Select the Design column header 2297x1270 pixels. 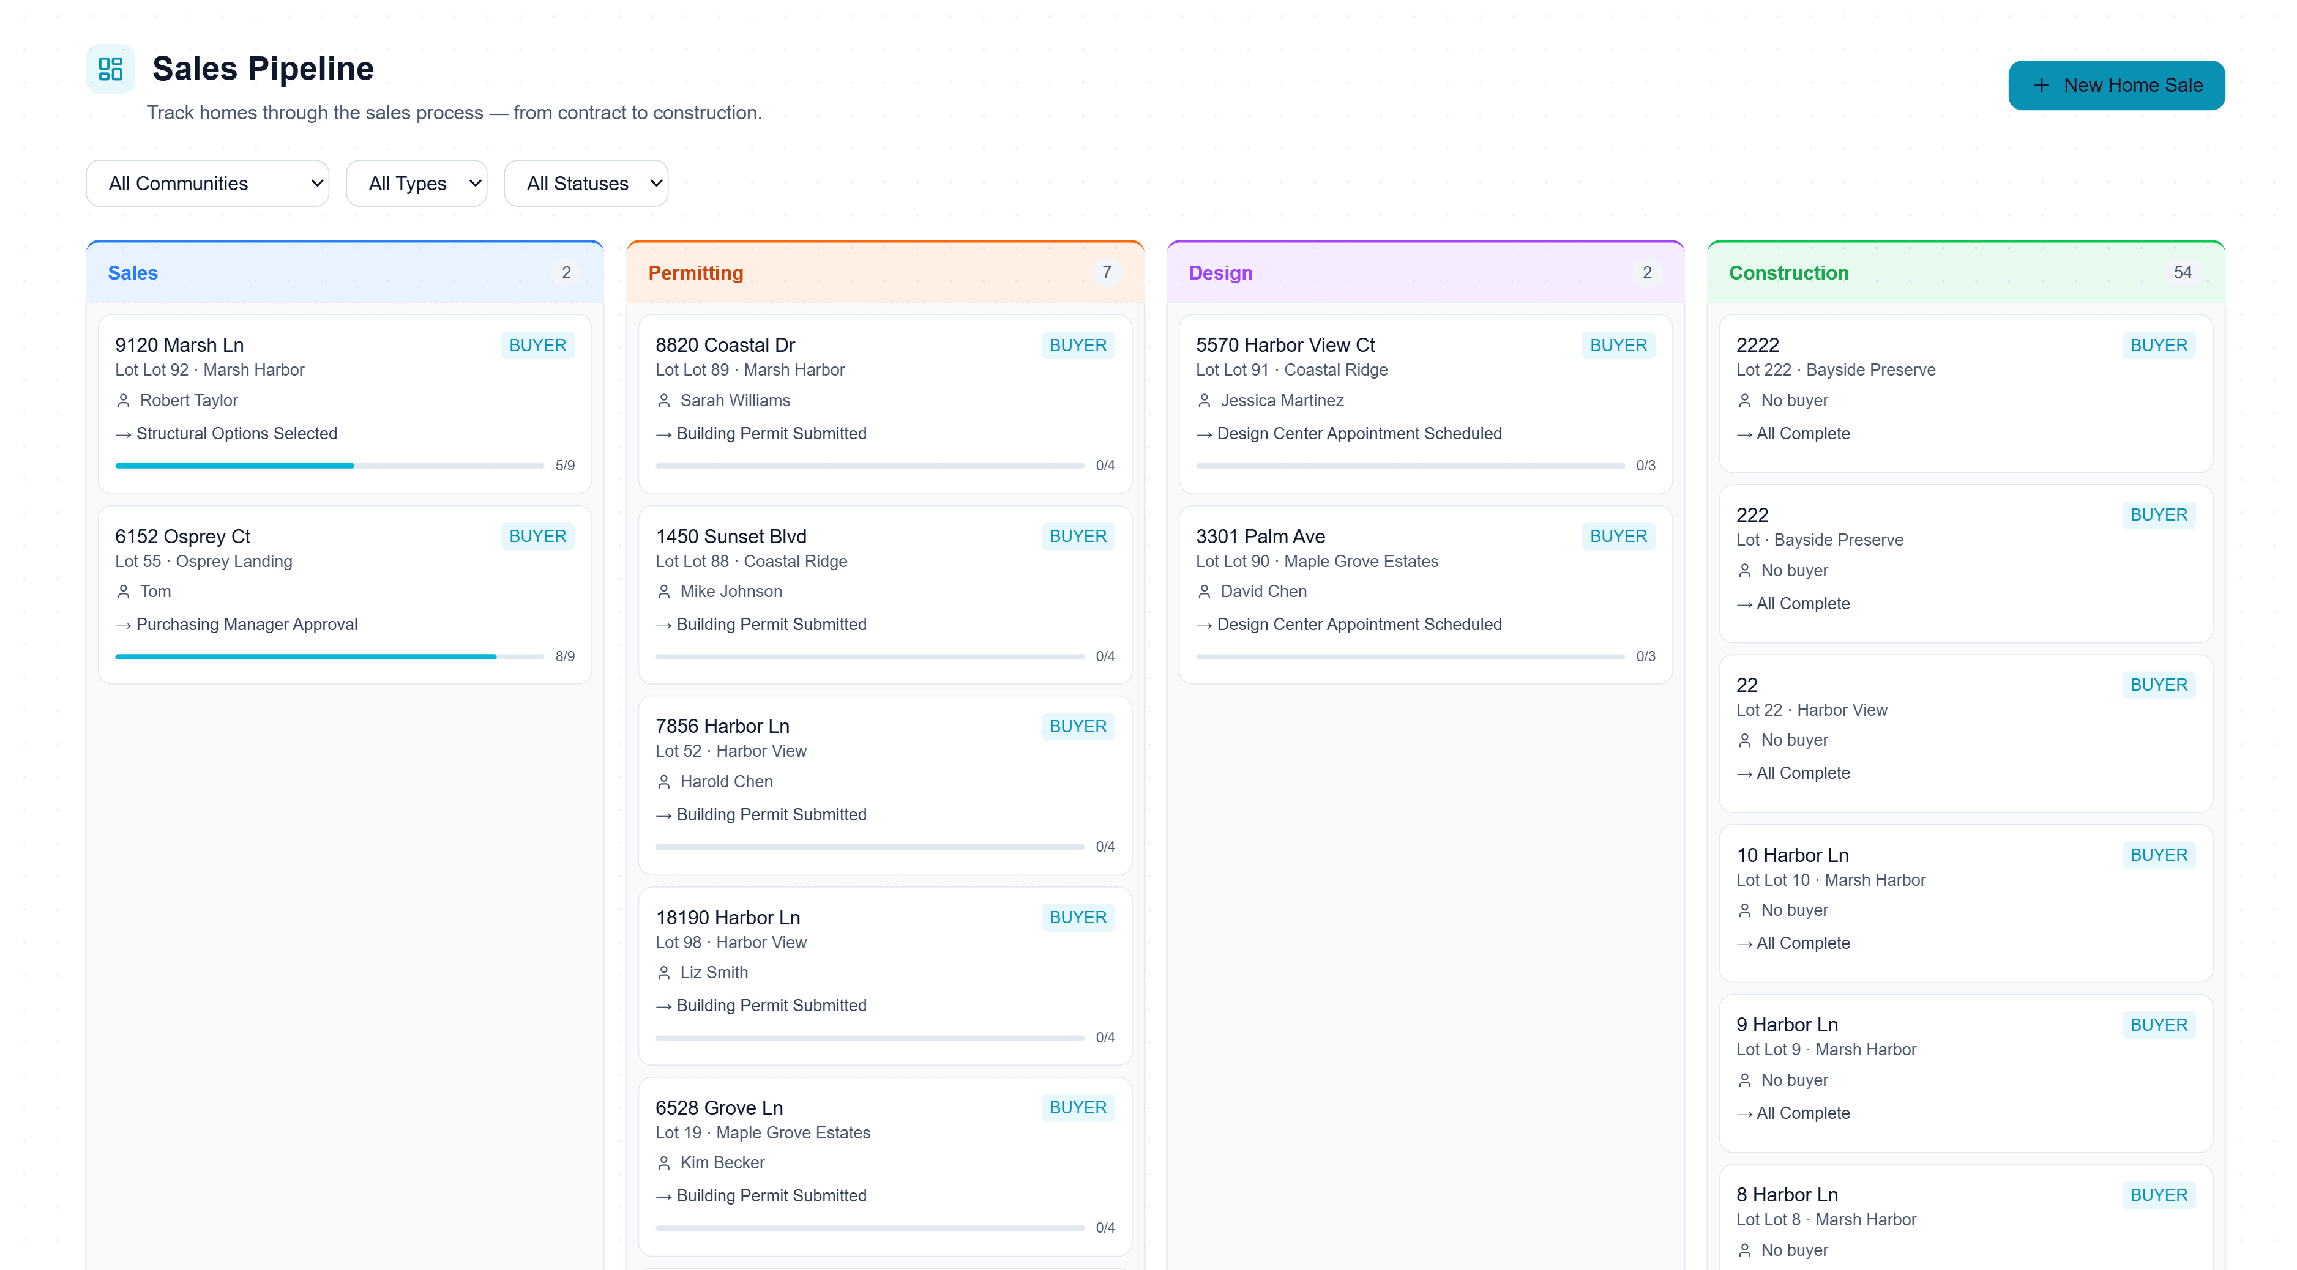click(x=1426, y=273)
